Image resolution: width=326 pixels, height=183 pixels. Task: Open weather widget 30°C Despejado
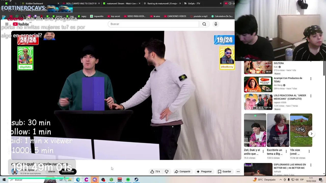[264, 180]
